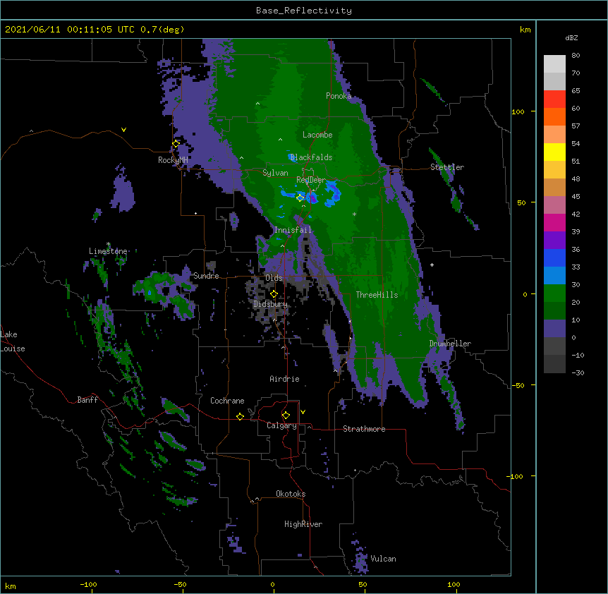Click the white asterisk above Limestone label
The width and height of the screenshot is (608, 594).
click(108, 244)
